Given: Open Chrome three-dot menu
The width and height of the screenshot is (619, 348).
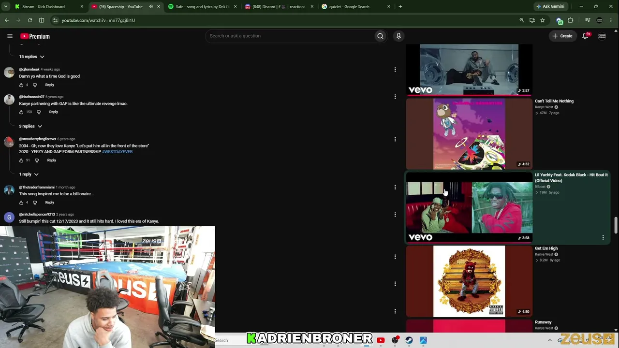Looking at the screenshot, I should (x=612, y=20).
